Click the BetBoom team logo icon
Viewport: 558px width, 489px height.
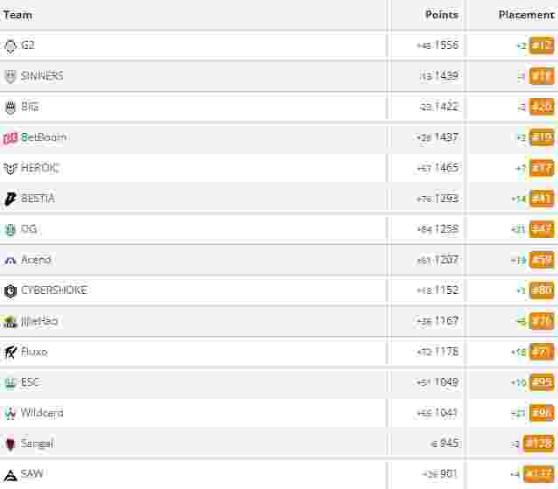point(10,137)
